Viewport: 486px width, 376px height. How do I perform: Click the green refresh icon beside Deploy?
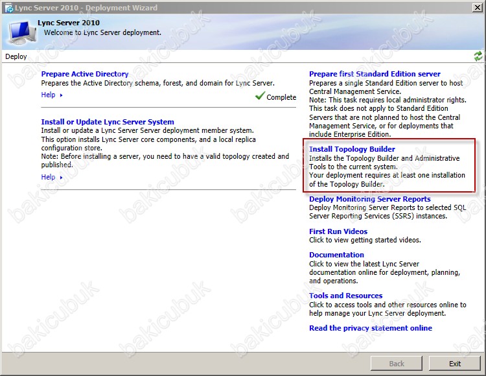[x=478, y=56]
